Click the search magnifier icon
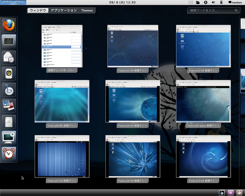The image size is (245, 196). pyautogui.click(x=236, y=11)
